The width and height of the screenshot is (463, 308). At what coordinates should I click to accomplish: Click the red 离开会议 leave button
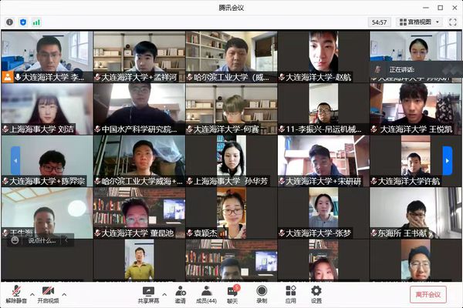click(428, 294)
